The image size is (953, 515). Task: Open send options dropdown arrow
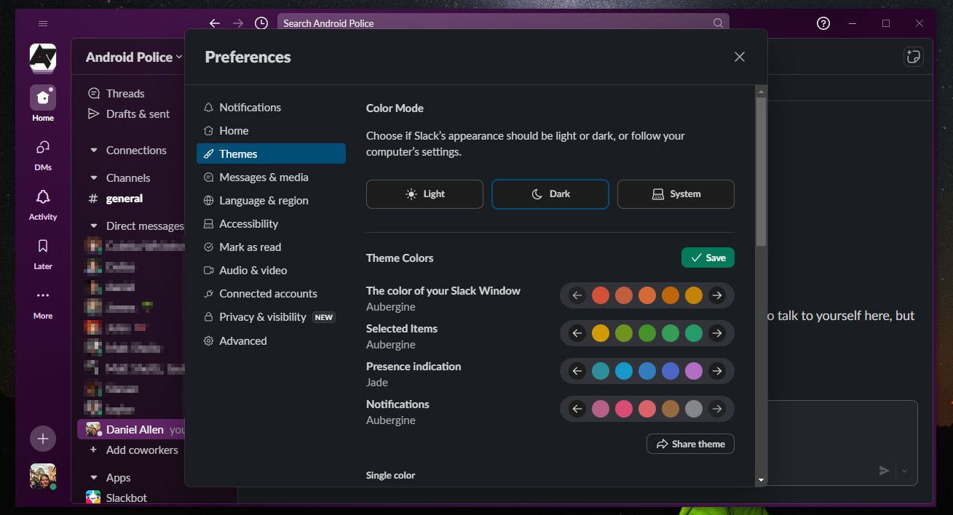(904, 471)
